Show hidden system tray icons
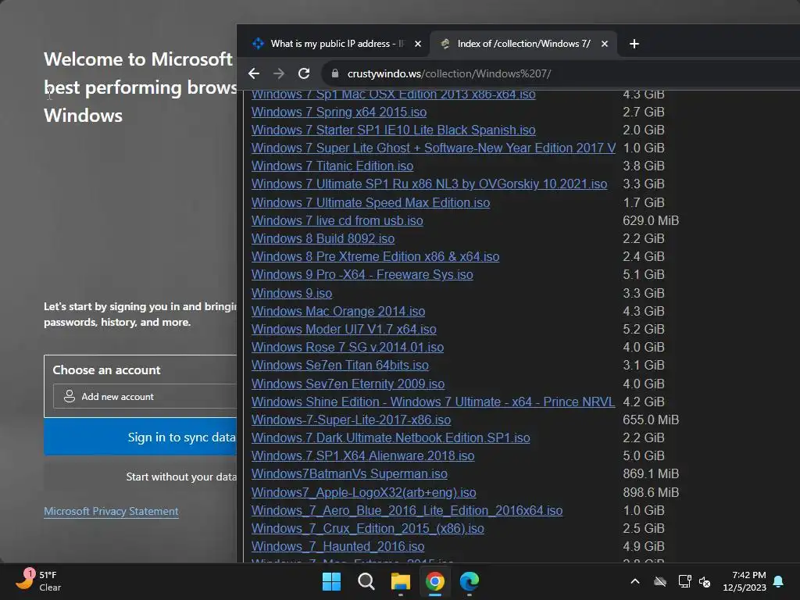The image size is (800, 600). coord(635,581)
